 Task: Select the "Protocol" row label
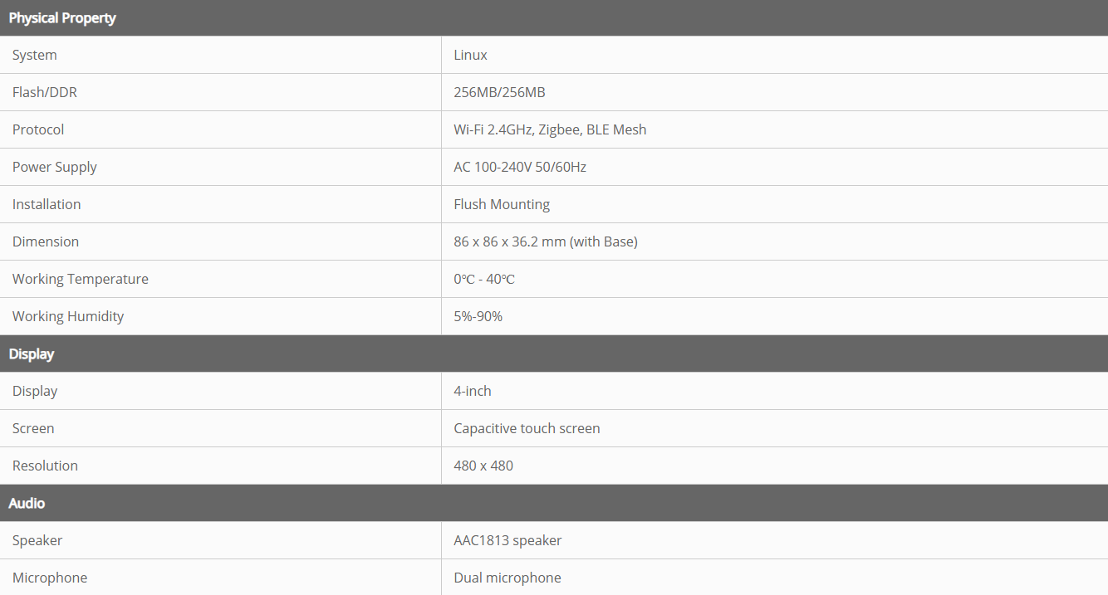pos(38,129)
